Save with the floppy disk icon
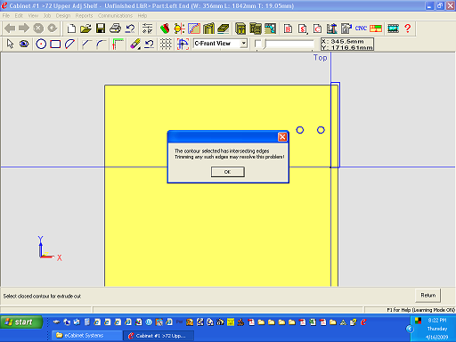The width and height of the screenshot is (456, 342). (101, 28)
